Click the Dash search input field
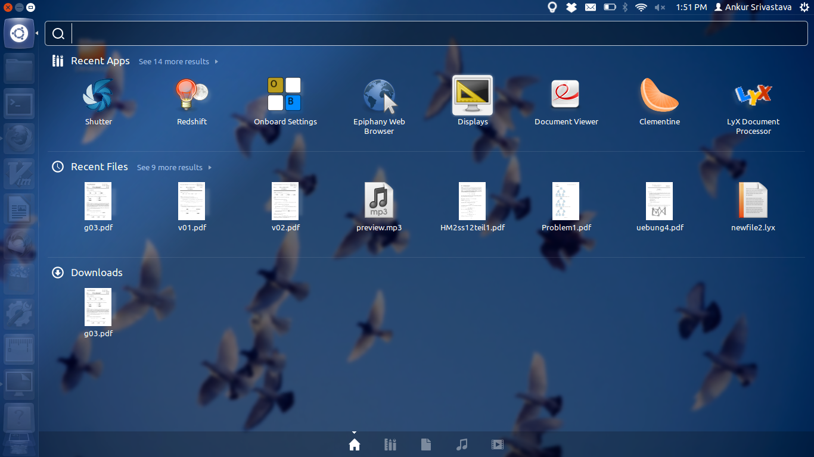 click(x=426, y=33)
